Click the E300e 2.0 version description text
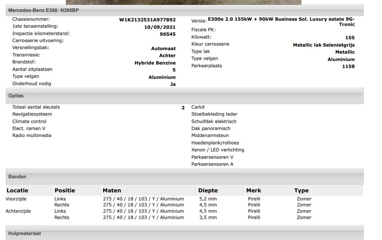This screenshot has width=382, height=240. coord(281,22)
